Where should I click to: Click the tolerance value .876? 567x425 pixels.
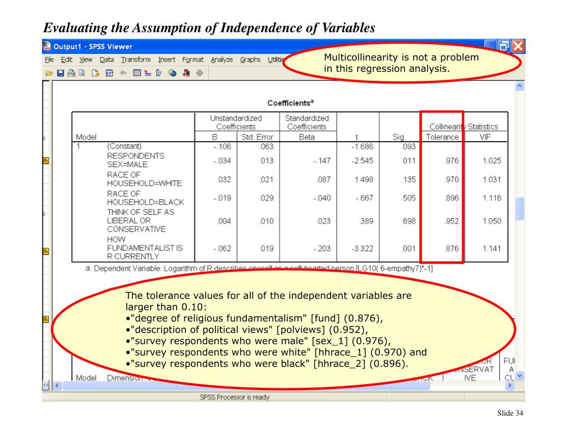[x=452, y=248]
